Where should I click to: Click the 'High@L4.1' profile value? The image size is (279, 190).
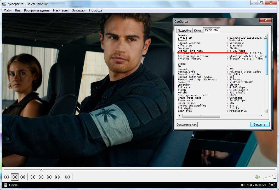click(236, 74)
